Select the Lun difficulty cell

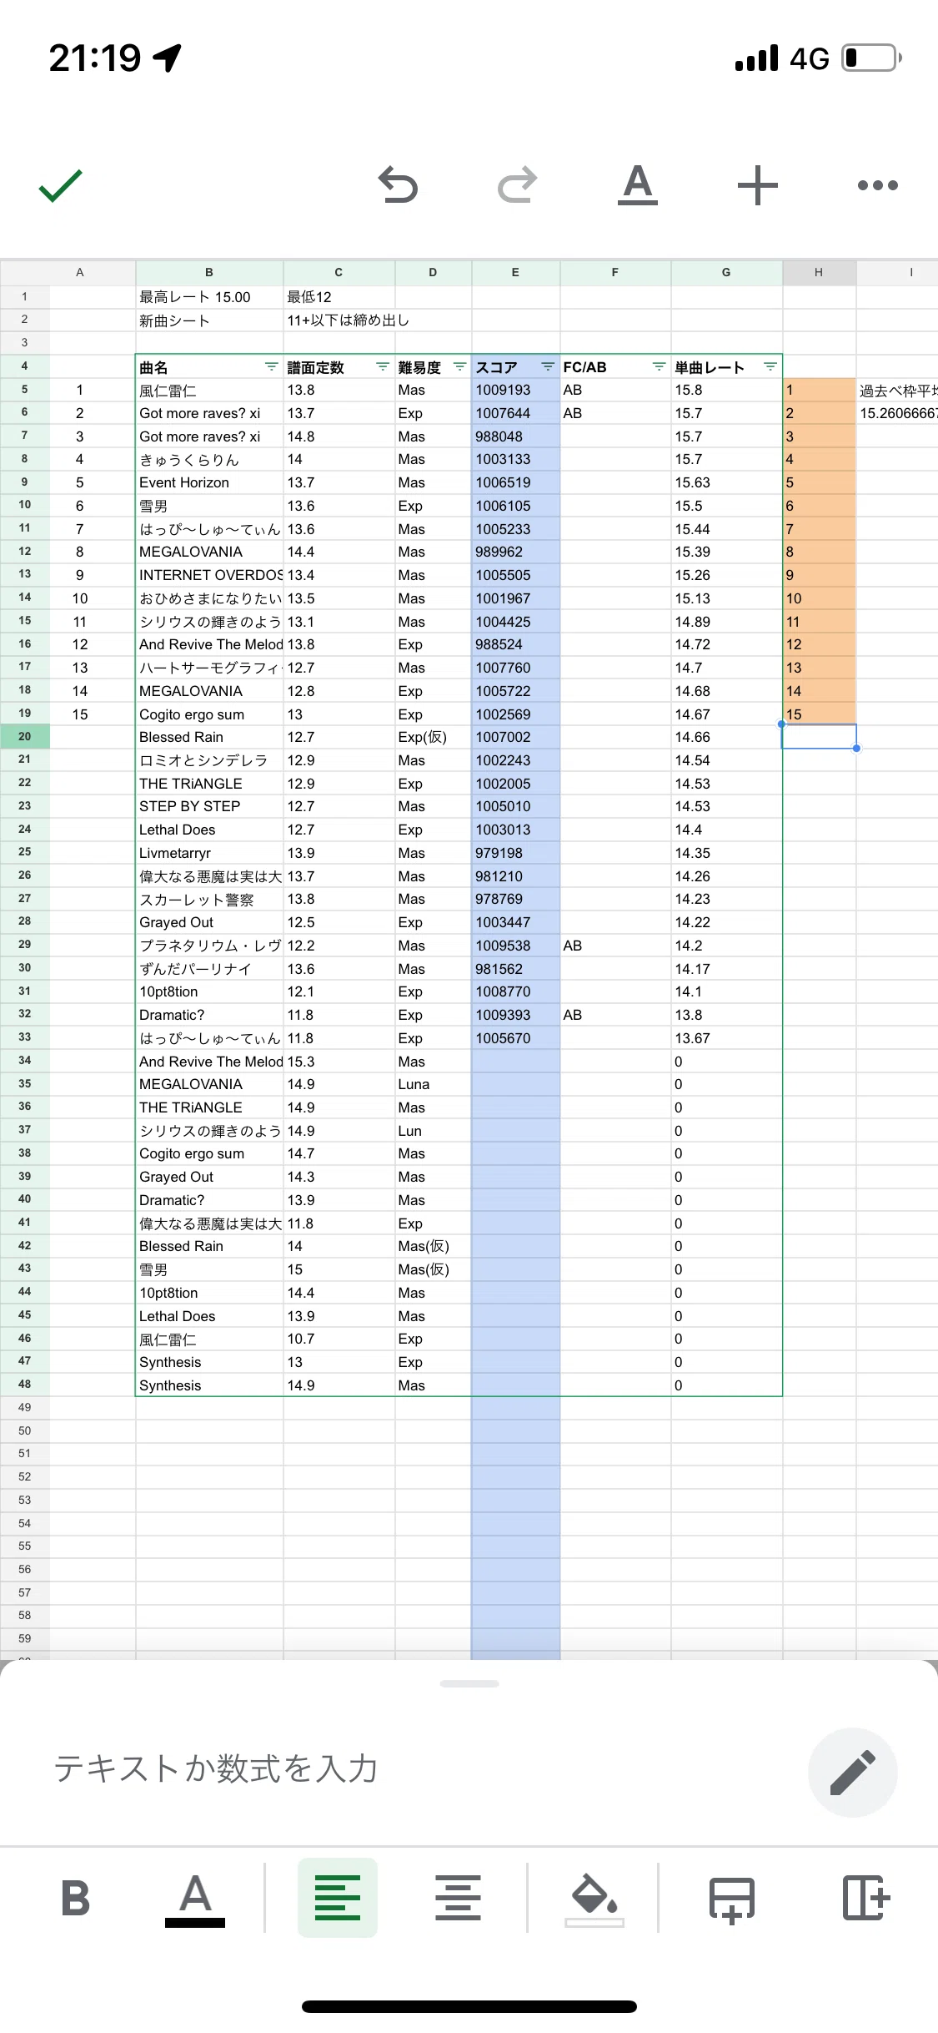coord(433,1131)
